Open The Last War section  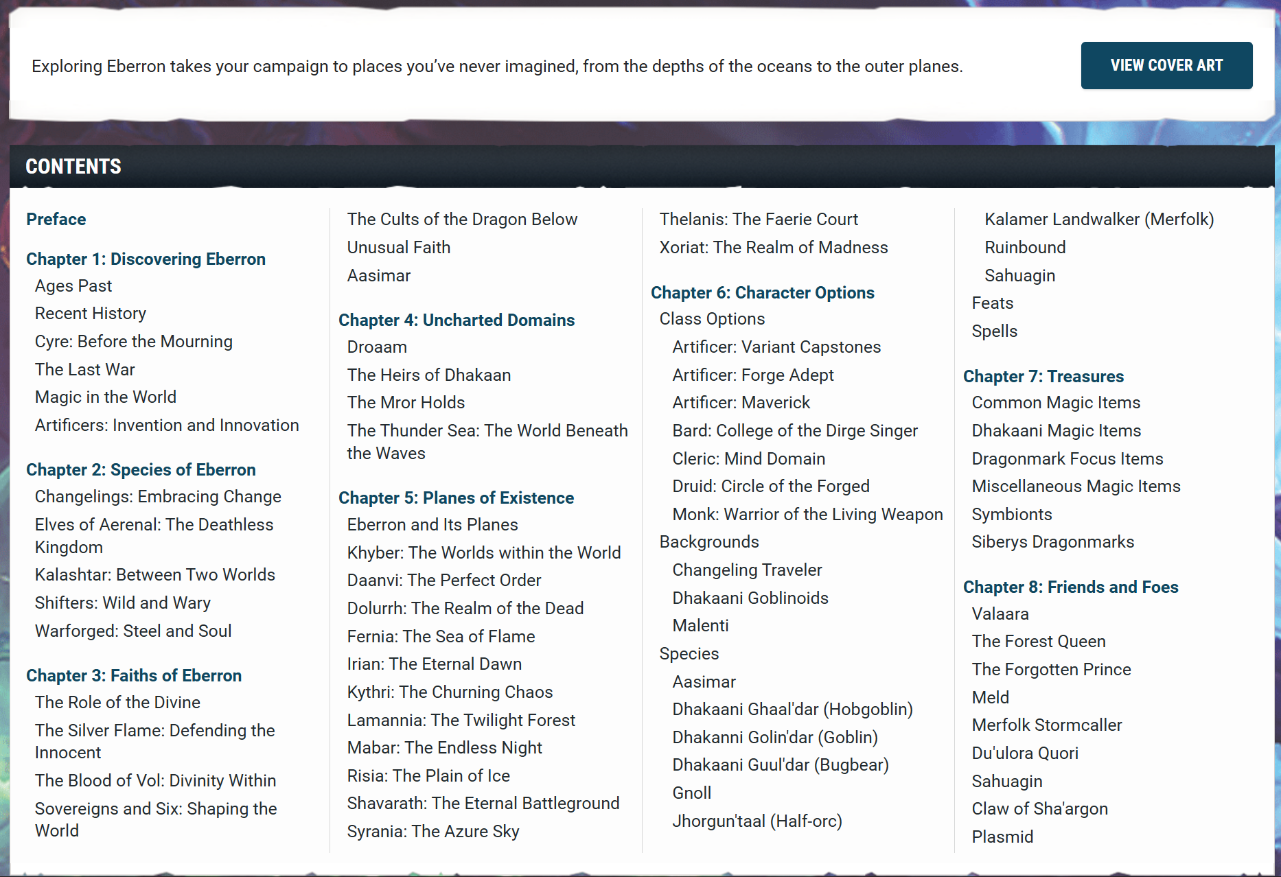tap(85, 370)
